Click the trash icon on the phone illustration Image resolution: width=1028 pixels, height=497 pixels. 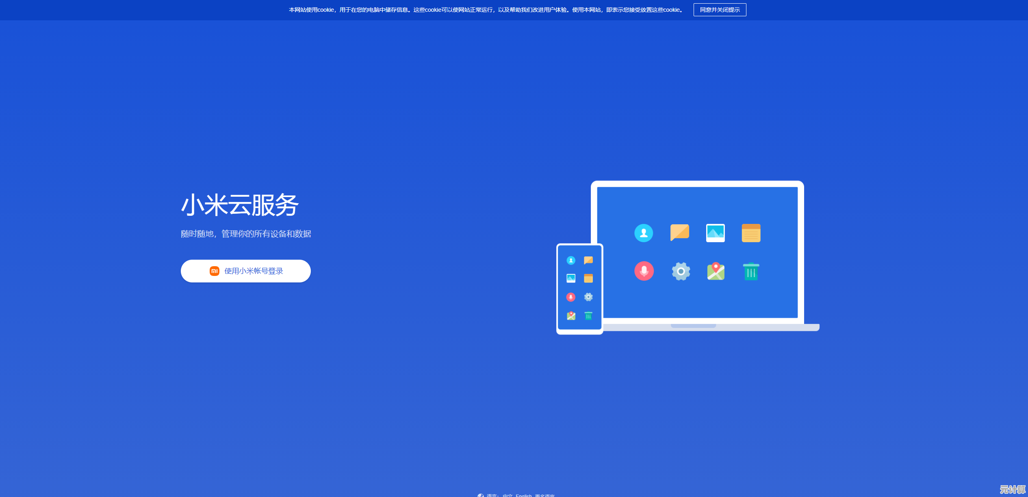pos(588,316)
